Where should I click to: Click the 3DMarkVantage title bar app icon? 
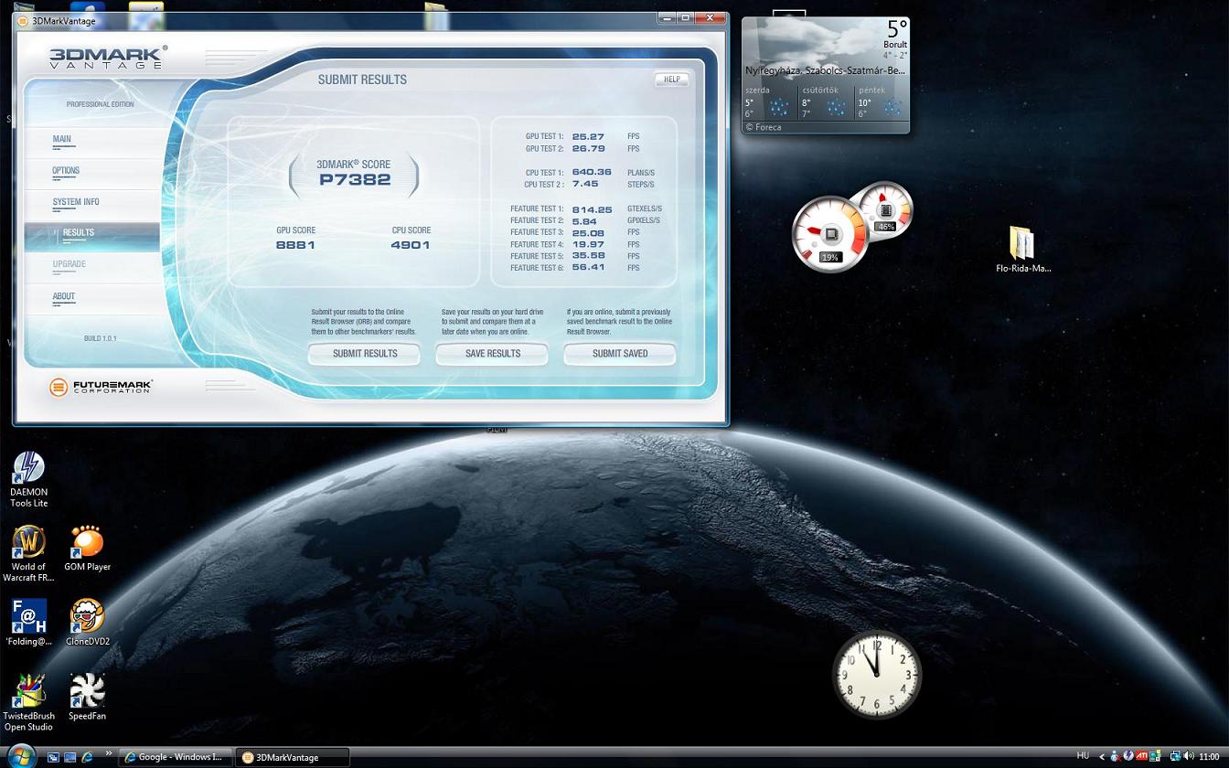click(23, 20)
